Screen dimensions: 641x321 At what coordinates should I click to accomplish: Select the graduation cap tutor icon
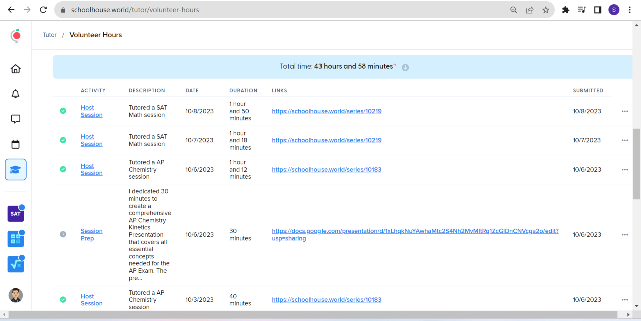click(16, 170)
